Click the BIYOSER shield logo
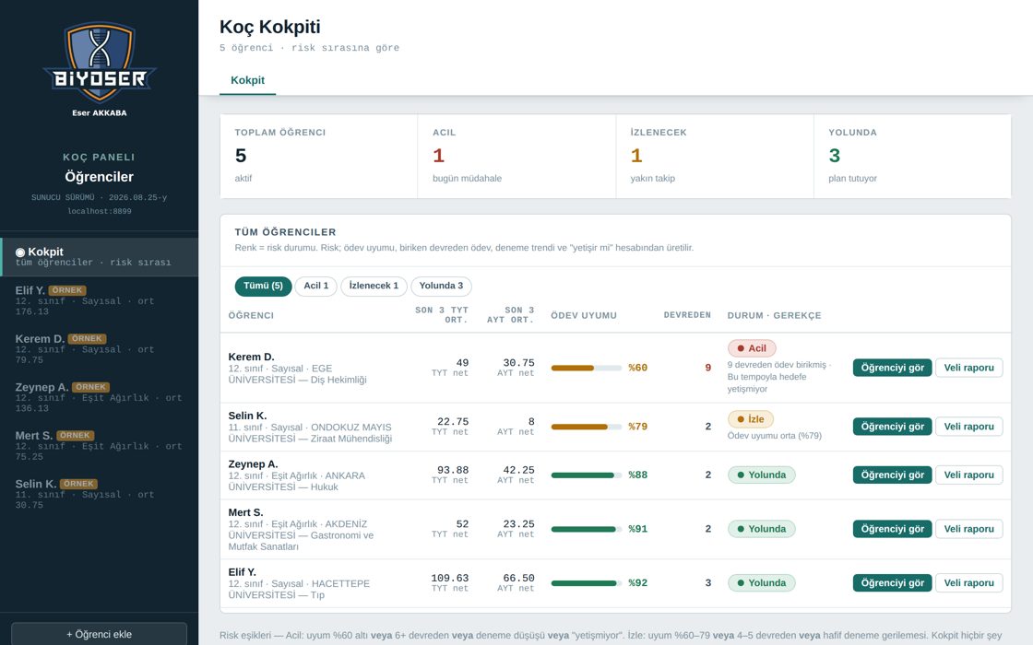This screenshot has height=645, width=1033. tap(100, 63)
